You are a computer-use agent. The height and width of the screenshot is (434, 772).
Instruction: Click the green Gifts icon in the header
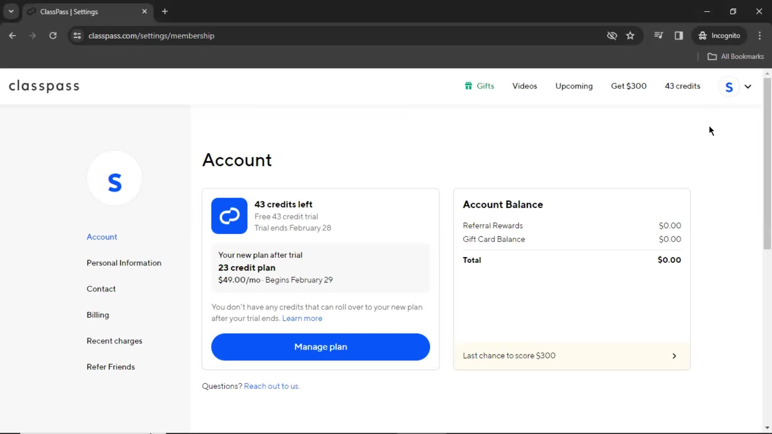(468, 86)
